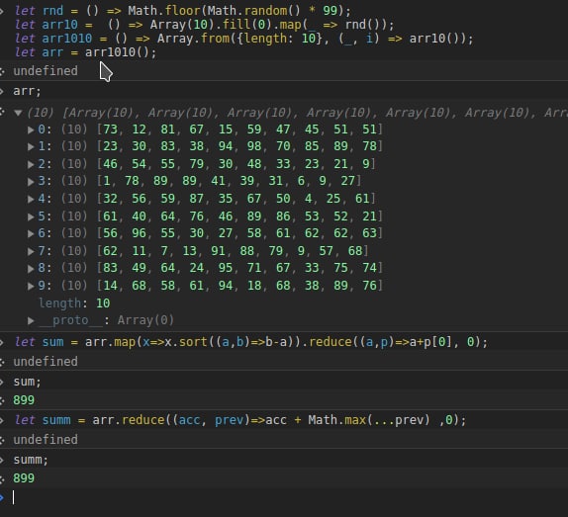Click the undefined output below 'let arr'

[x=46, y=71]
